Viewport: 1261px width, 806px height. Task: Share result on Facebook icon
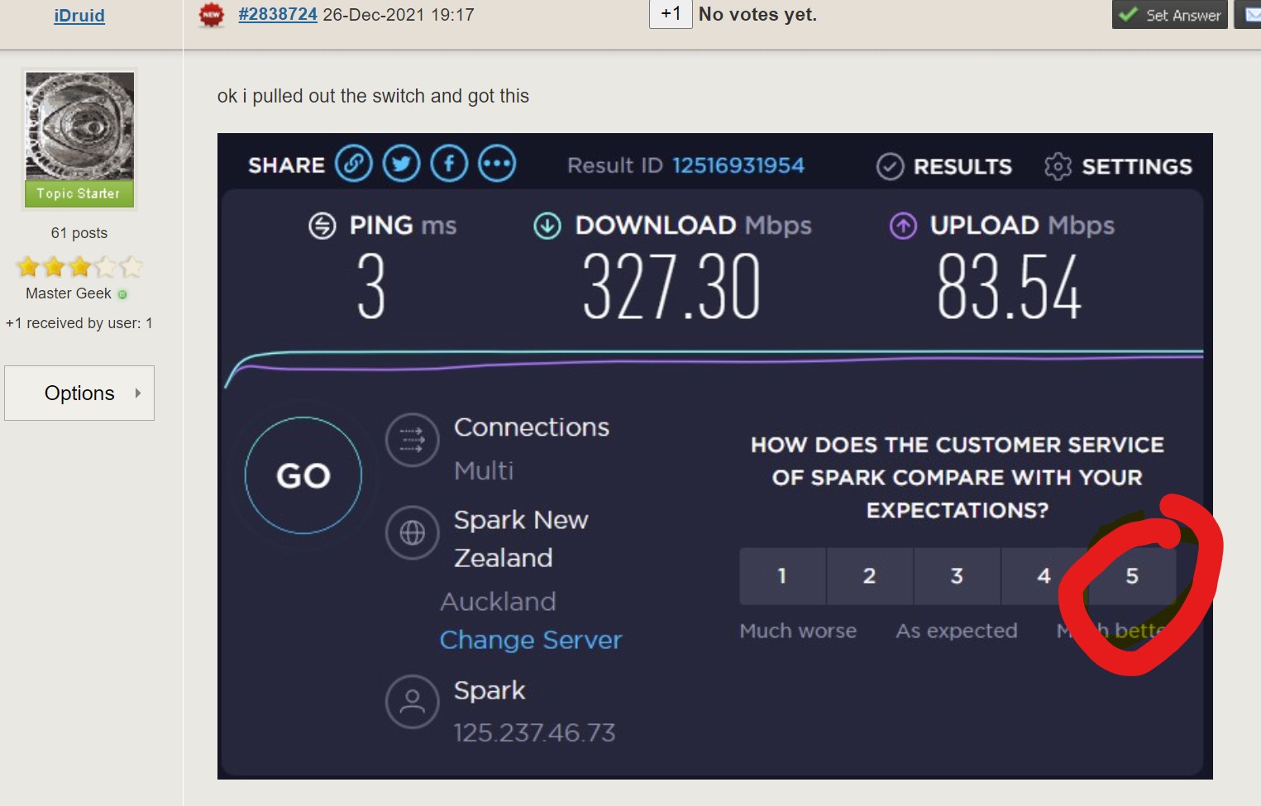(x=449, y=164)
